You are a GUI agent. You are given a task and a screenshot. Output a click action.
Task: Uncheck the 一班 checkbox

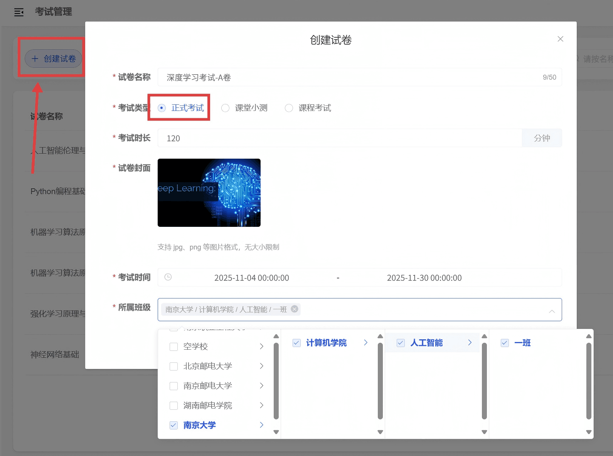(505, 343)
